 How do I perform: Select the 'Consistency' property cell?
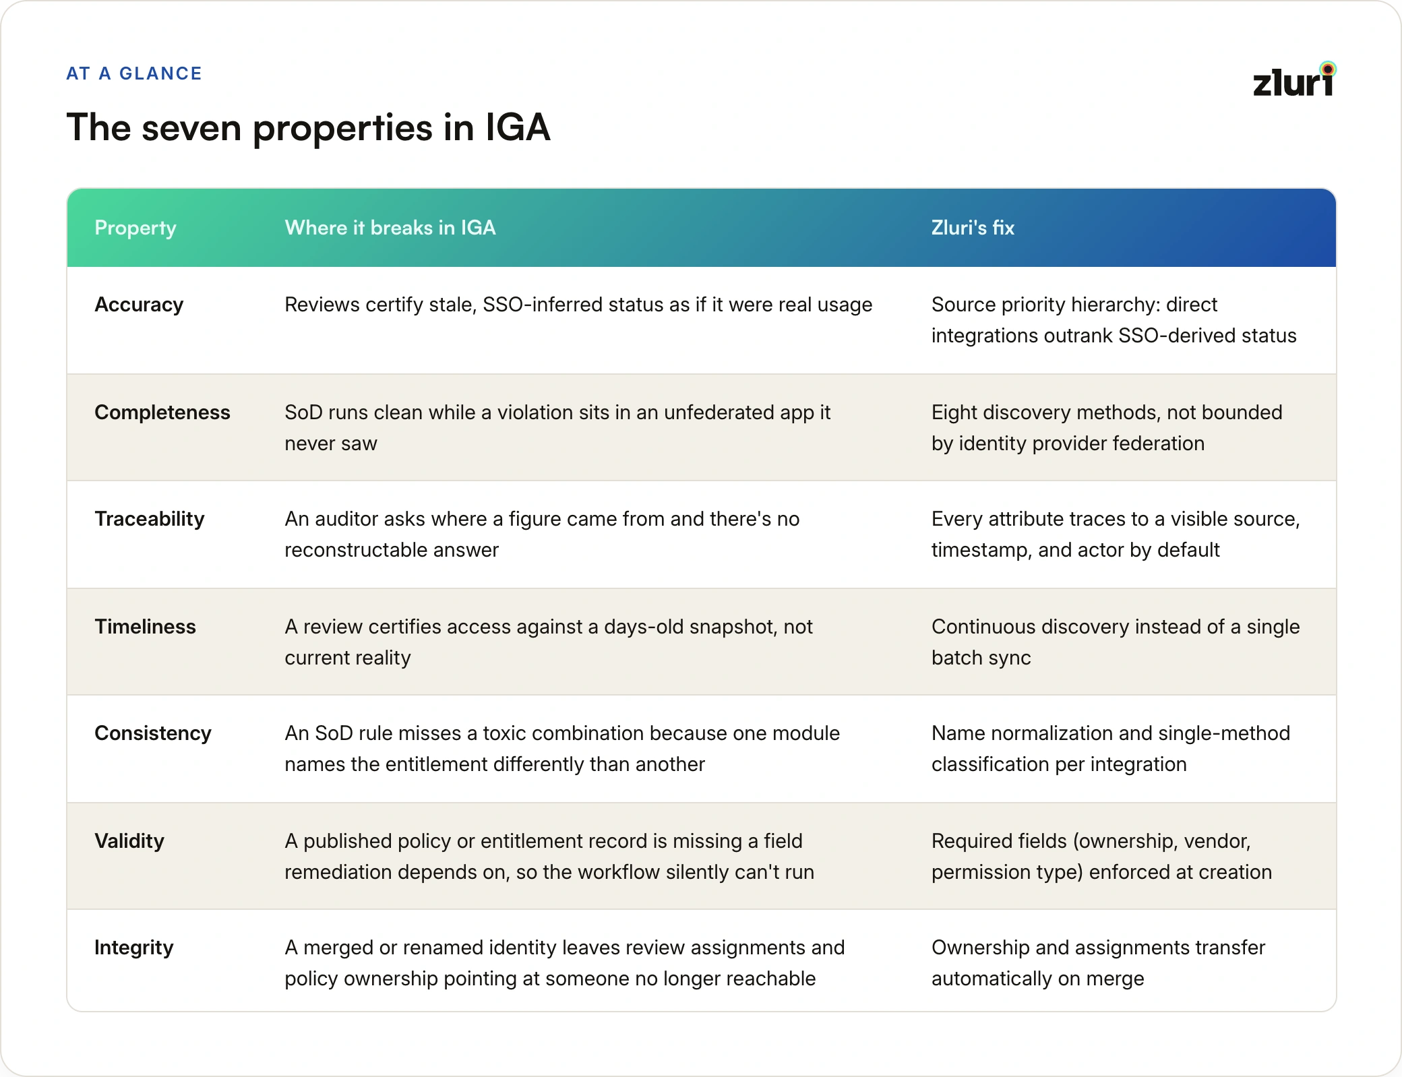pyautogui.click(x=153, y=733)
